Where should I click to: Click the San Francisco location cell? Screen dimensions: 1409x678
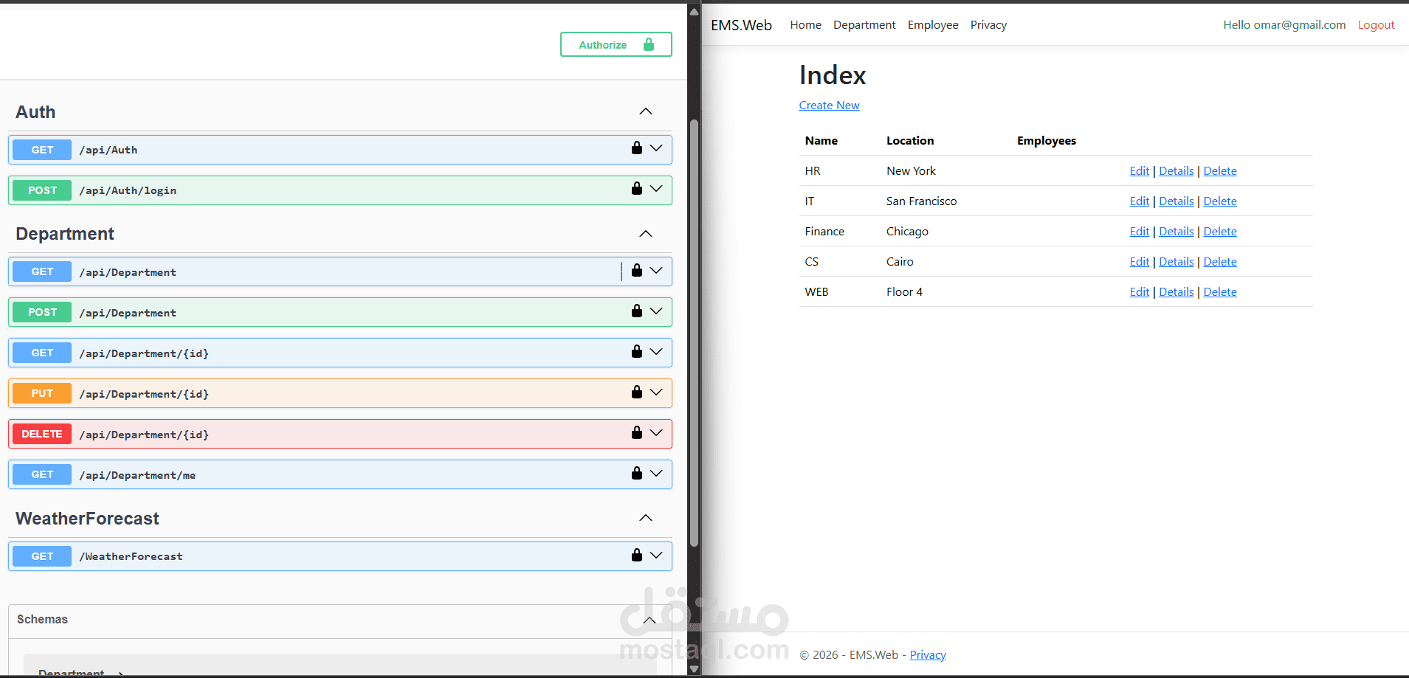coord(921,201)
